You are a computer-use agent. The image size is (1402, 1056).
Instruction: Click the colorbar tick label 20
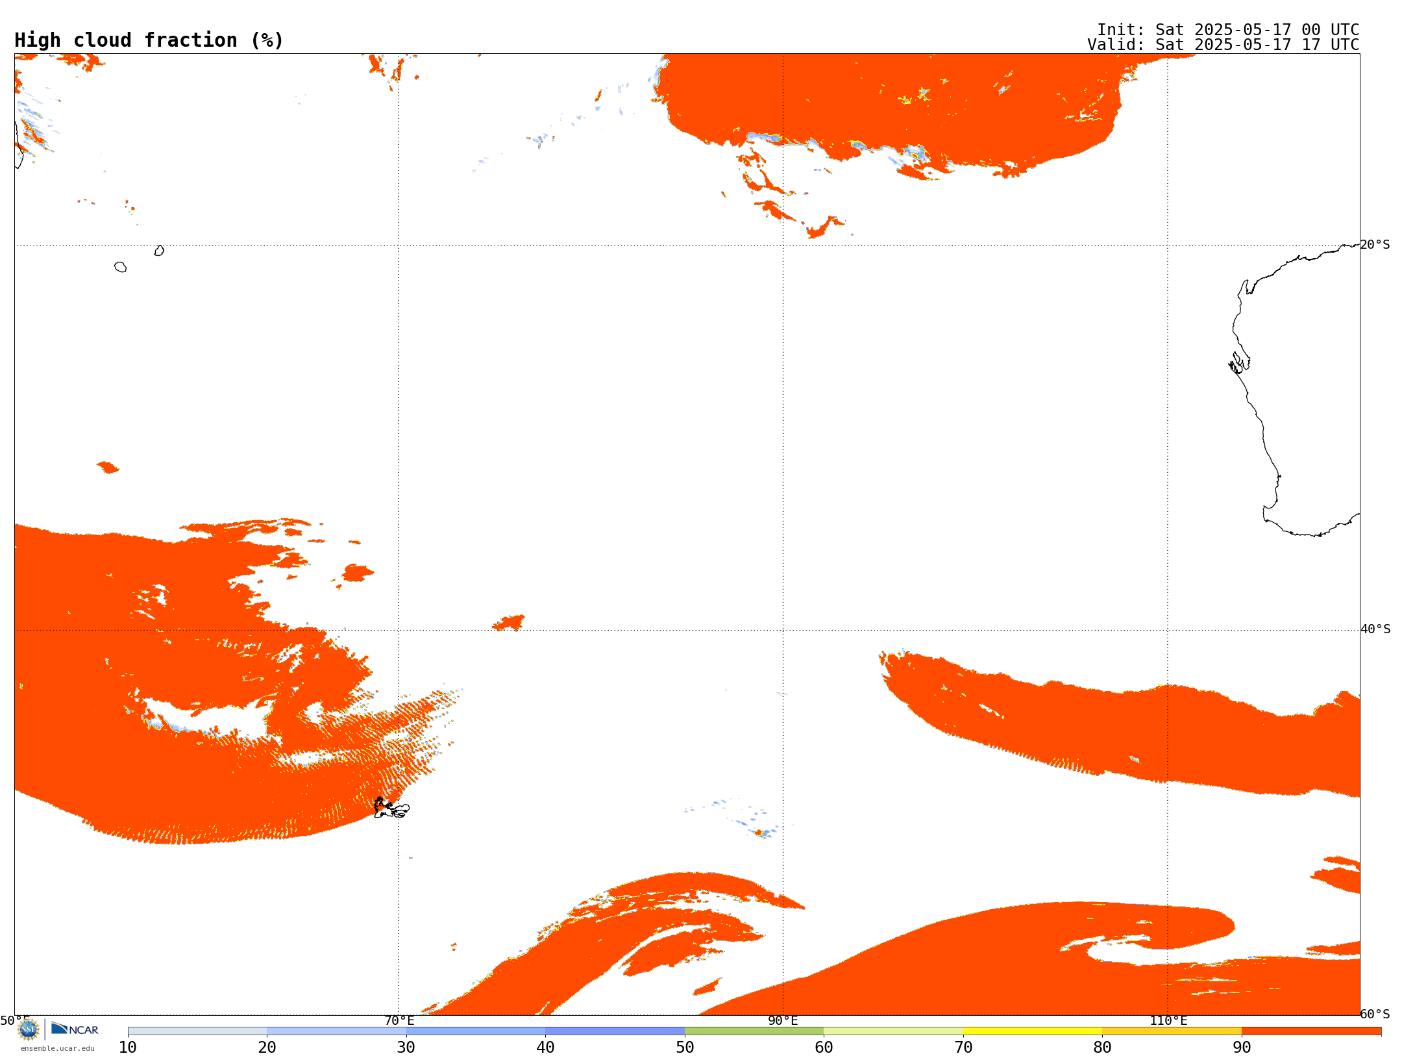[267, 1048]
